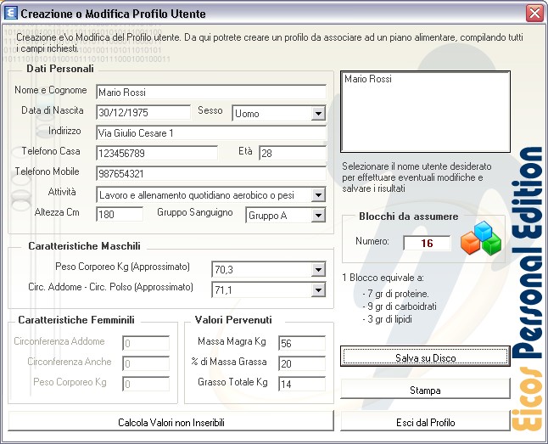Click the Caratteristiche Femminili heading
The image size is (548, 444).
76,319
